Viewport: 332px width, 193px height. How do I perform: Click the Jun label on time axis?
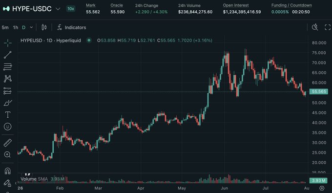[x=224, y=188]
